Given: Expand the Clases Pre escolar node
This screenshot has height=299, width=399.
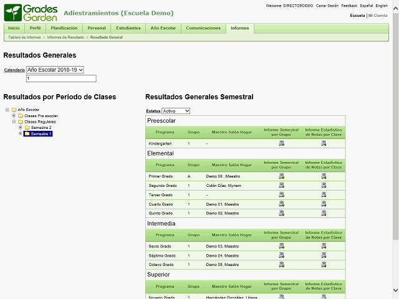Looking at the screenshot, I should point(14,116).
